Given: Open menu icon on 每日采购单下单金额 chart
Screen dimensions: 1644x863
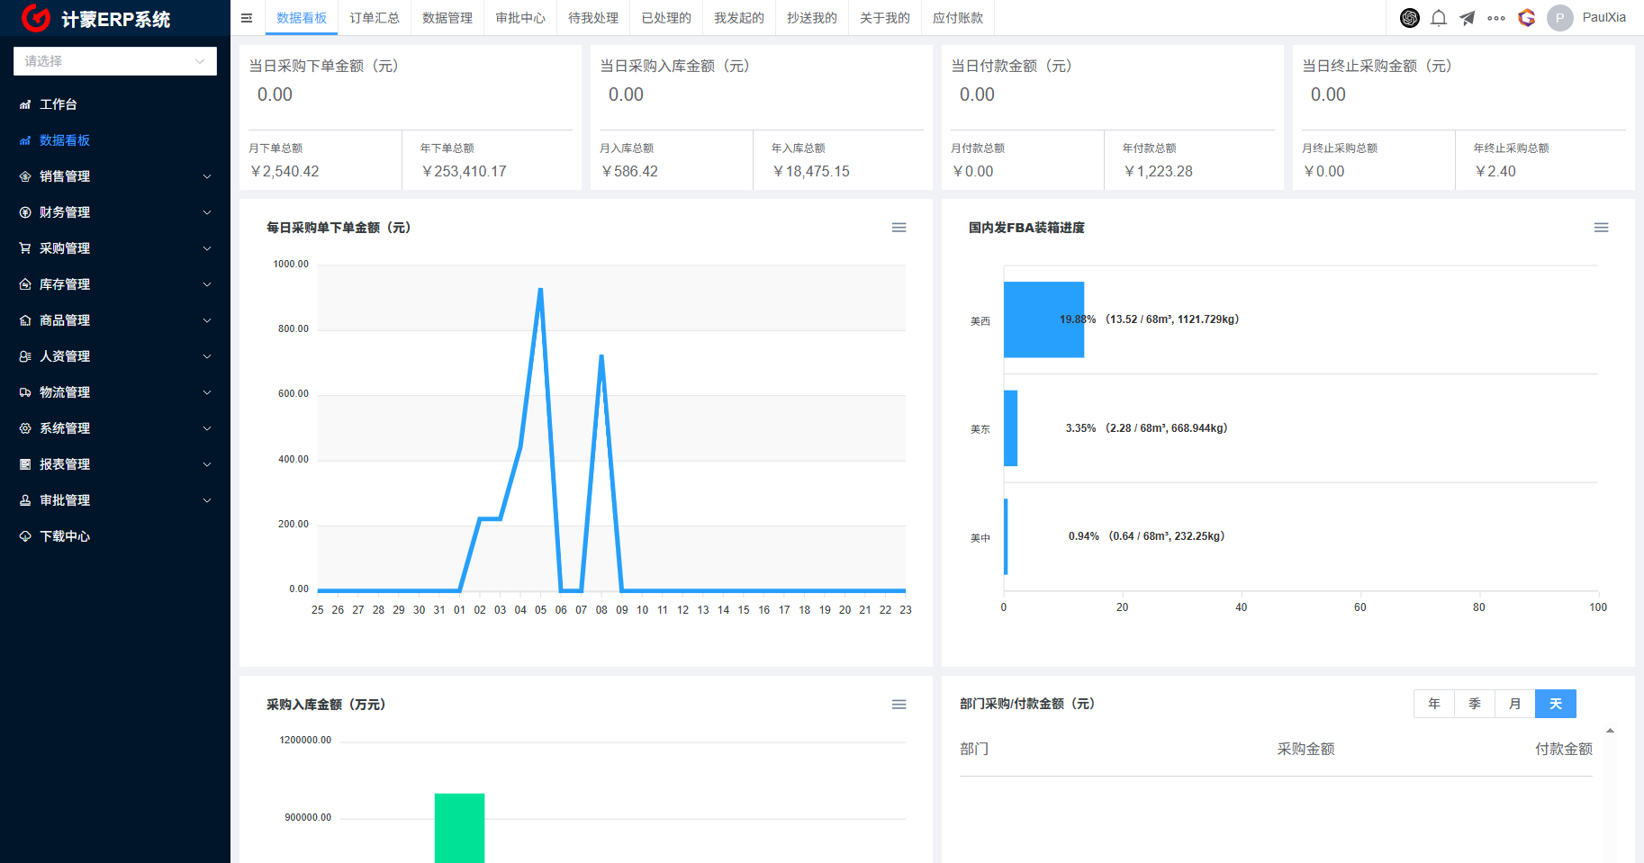Looking at the screenshot, I should coord(899,228).
